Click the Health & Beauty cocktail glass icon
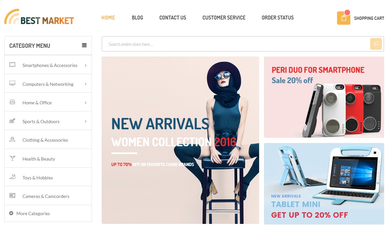Screen dimensions: 389x233 tap(12, 158)
